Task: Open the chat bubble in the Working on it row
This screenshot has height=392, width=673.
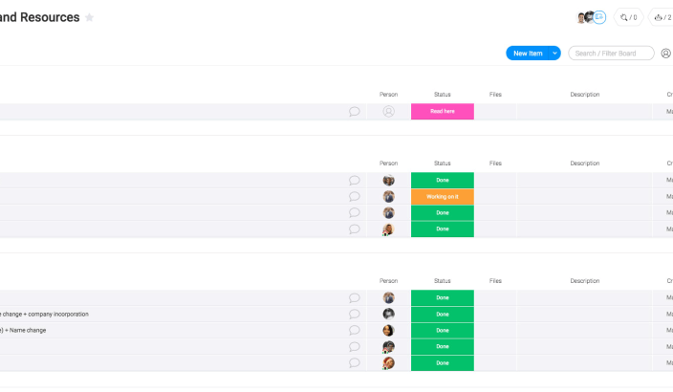Action: coord(354,197)
